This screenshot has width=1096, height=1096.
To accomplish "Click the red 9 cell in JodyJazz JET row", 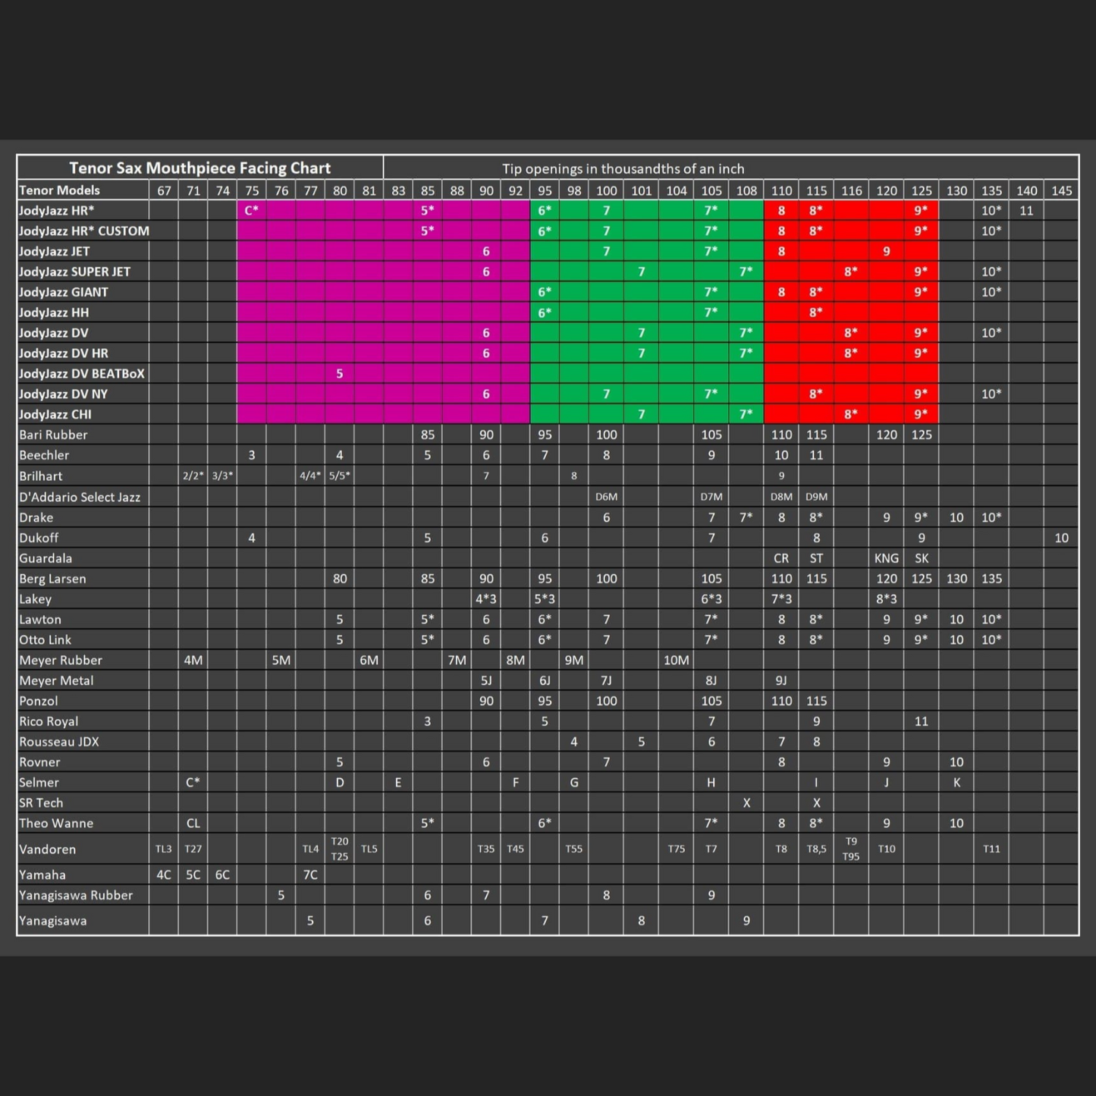I will point(886,251).
